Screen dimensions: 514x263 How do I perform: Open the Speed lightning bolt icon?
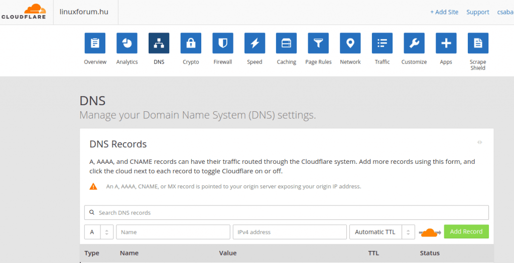pyautogui.click(x=254, y=44)
